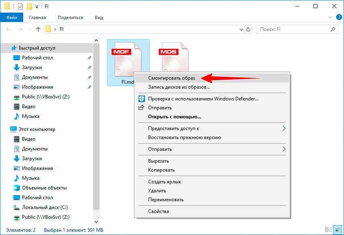Click the Up arrow navigation icon
The width and height of the screenshot is (344, 235).
click(38, 29)
